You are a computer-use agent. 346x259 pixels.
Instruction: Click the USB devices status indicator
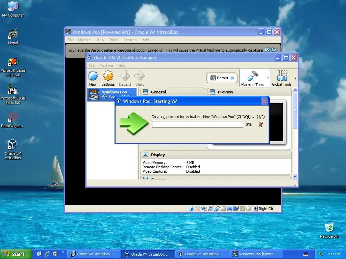pos(217,208)
